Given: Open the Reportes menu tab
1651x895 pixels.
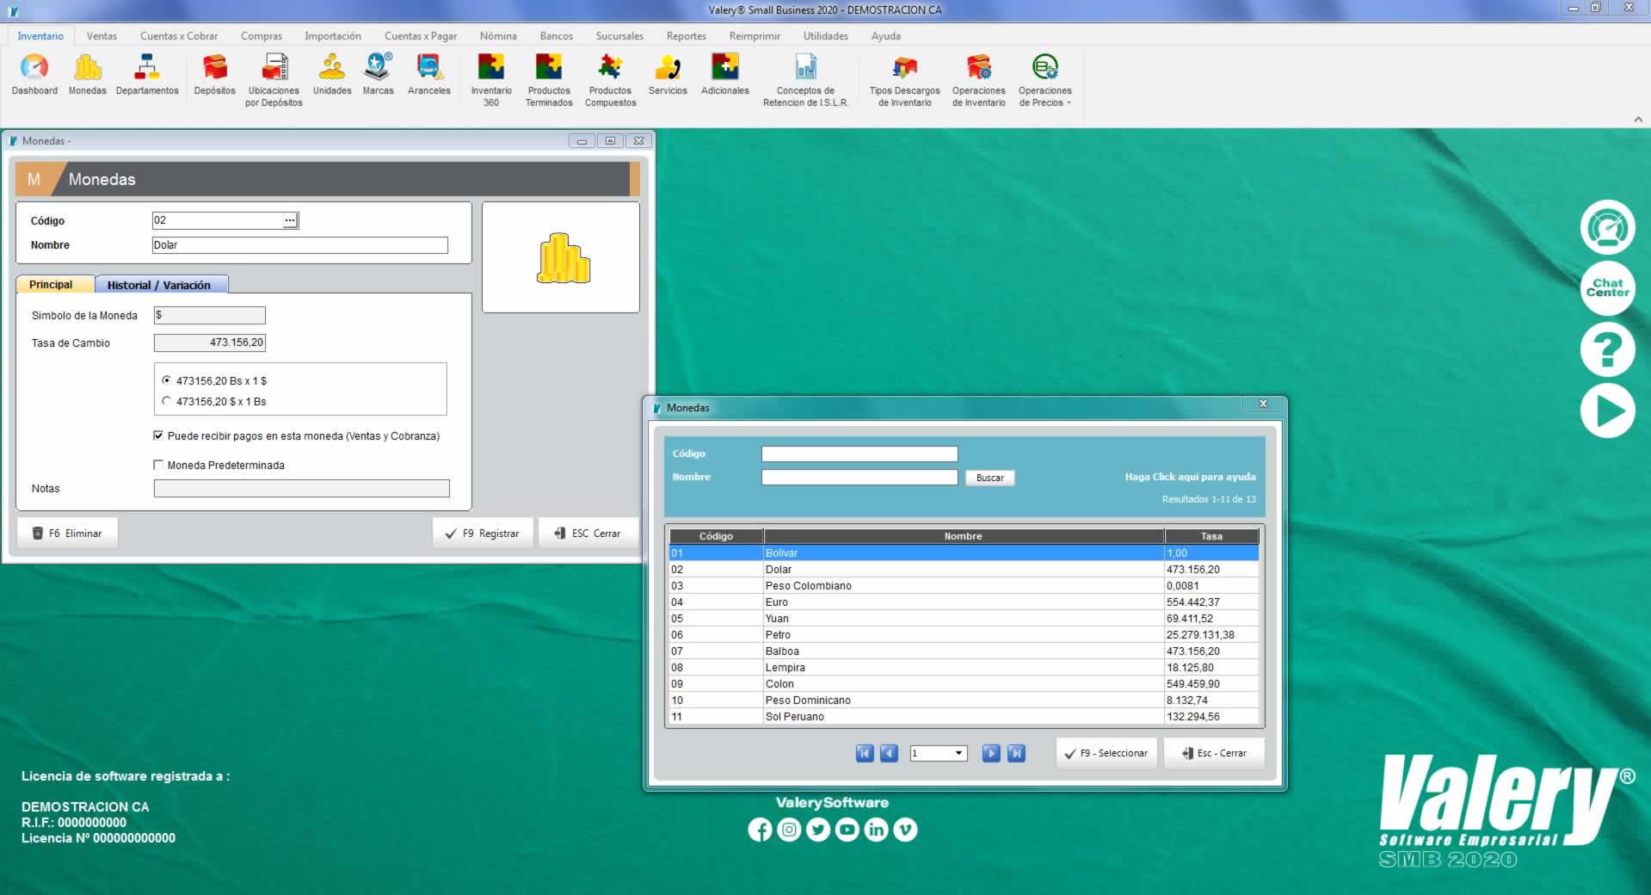Looking at the screenshot, I should click(687, 36).
